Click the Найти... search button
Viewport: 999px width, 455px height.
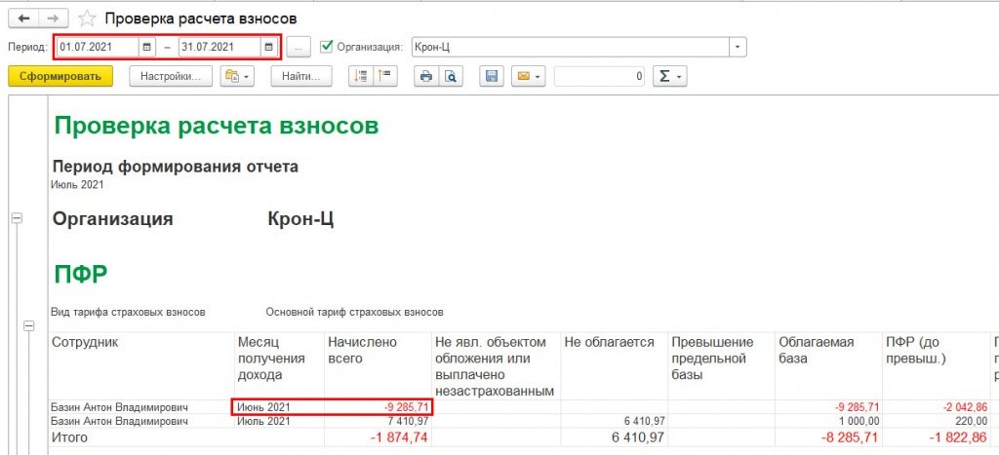click(x=300, y=76)
